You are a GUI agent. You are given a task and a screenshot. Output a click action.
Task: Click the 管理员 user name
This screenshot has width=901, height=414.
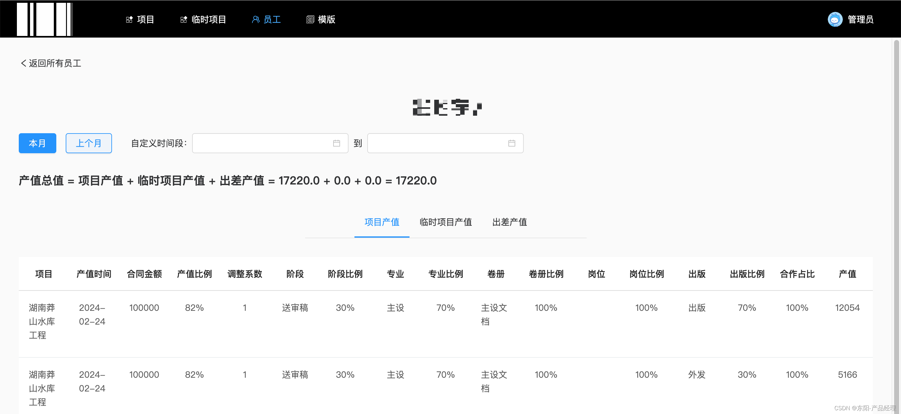(860, 20)
